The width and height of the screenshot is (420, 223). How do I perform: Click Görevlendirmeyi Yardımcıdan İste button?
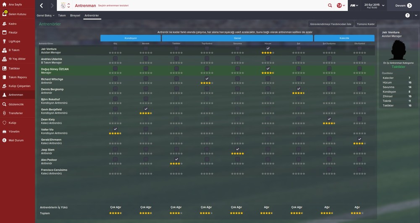[331, 24]
